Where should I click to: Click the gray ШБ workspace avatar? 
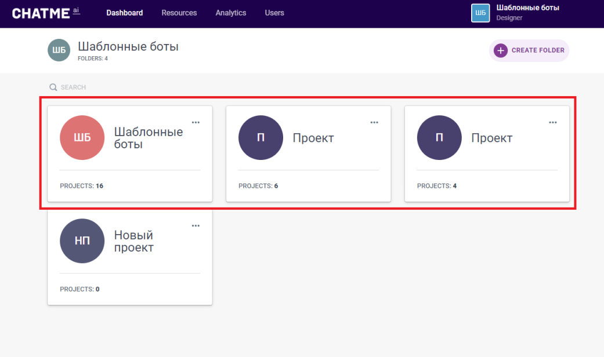point(59,50)
